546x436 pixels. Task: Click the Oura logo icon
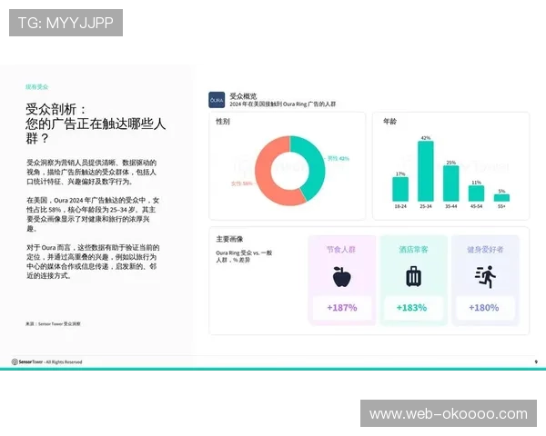[x=217, y=100]
